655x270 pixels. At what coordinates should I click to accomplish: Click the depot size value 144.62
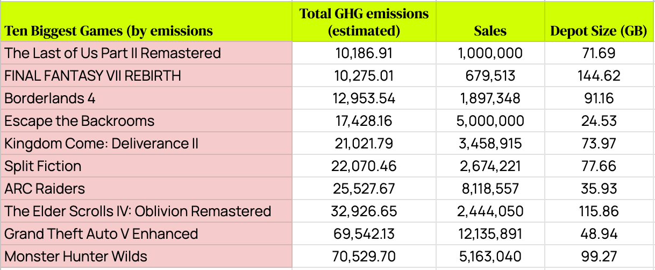click(x=598, y=76)
